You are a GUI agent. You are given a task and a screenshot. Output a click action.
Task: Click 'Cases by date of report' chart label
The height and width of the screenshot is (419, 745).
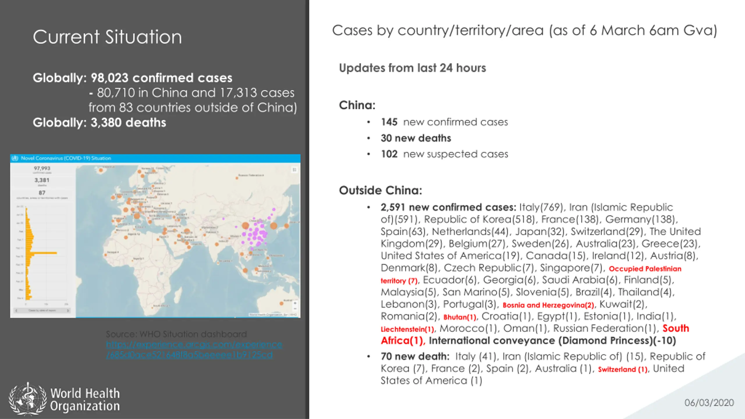[x=42, y=310]
